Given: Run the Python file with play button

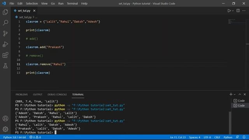Looking at the screenshot, I should click(x=229, y=10).
